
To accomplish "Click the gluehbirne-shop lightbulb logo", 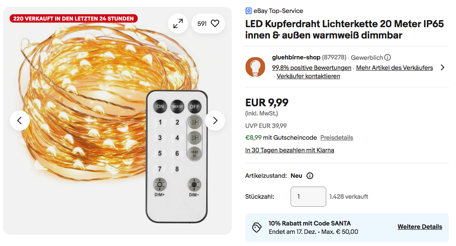I will [255, 67].
